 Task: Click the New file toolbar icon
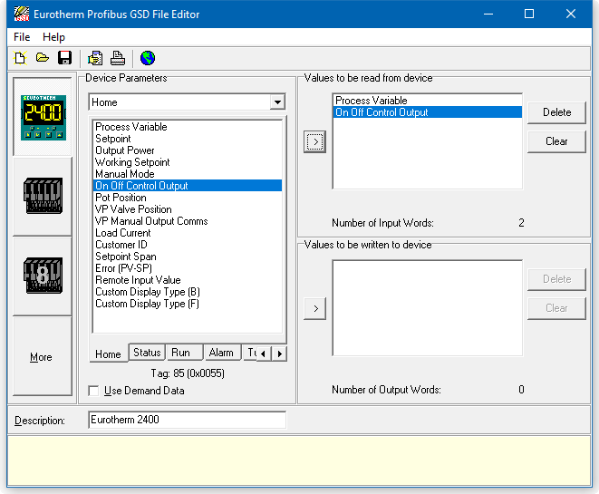click(20, 58)
